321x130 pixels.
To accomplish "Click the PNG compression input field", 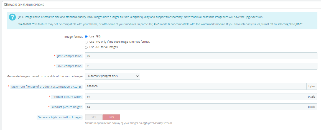I will pos(201,66).
